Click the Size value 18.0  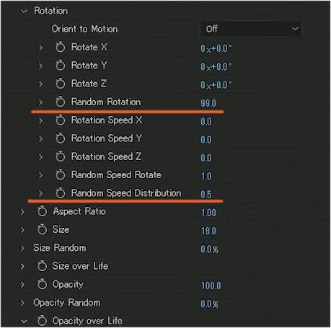pos(208,231)
